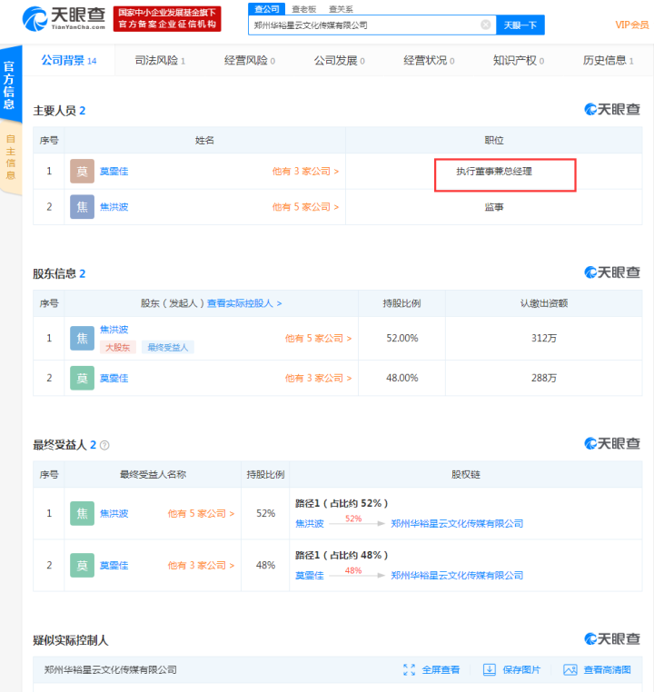Image resolution: width=654 pixels, height=692 pixels.
Task: Open company link in the 52% equity chain
Action: (457, 524)
